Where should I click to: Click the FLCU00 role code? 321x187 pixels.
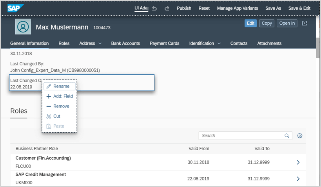click(24, 166)
